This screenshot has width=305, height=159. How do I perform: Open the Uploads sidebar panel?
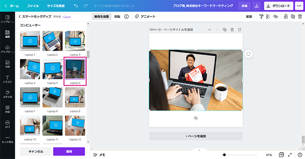(7, 49)
